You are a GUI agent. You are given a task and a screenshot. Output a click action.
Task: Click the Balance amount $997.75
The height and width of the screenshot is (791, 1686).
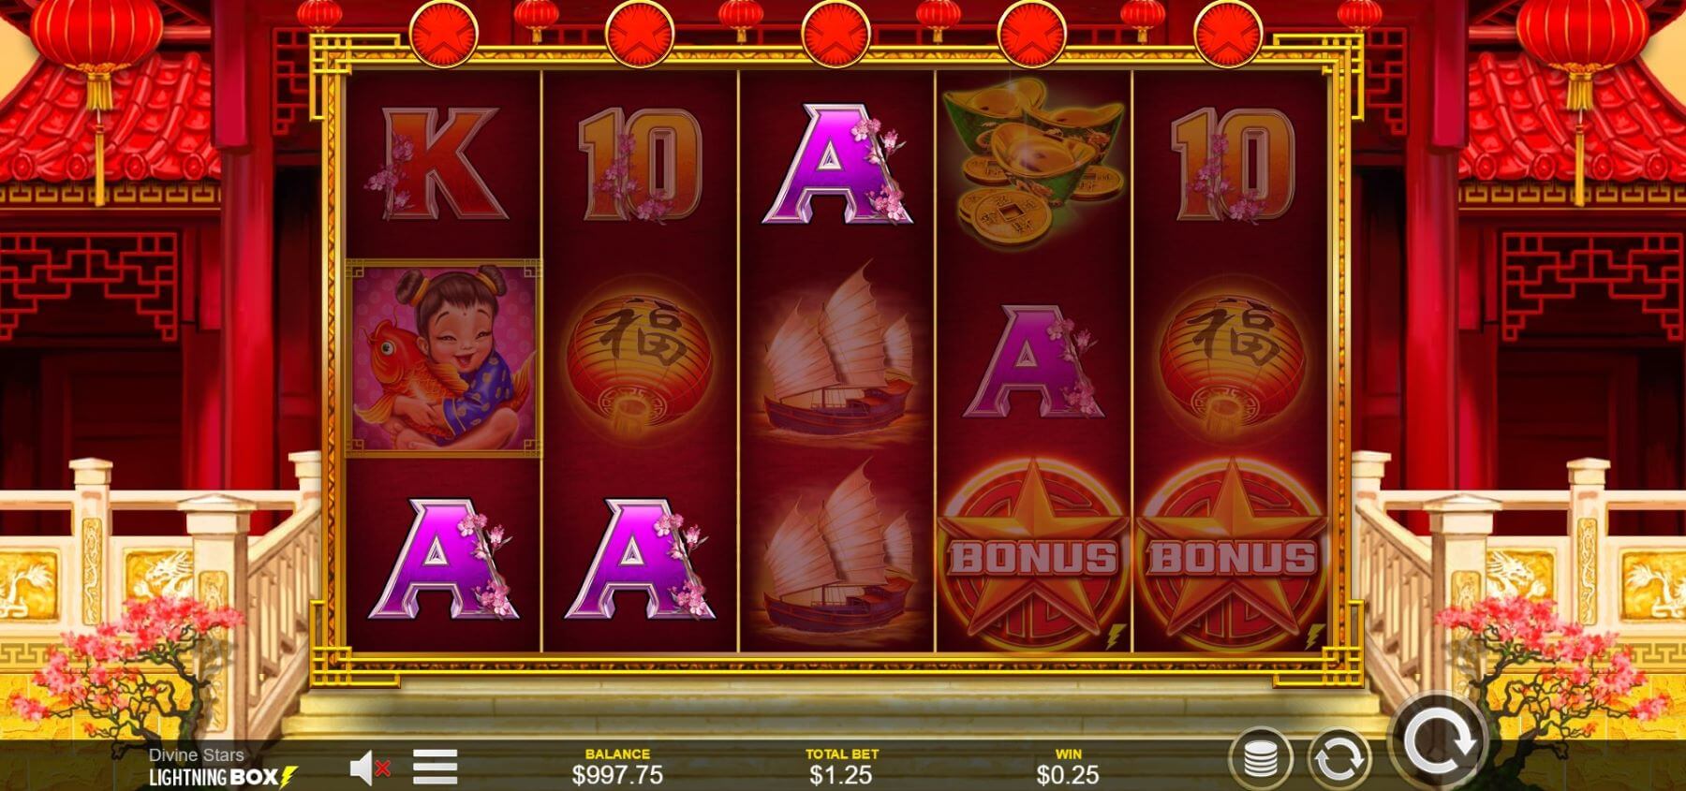pyautogui.click(x=617, y=774)
